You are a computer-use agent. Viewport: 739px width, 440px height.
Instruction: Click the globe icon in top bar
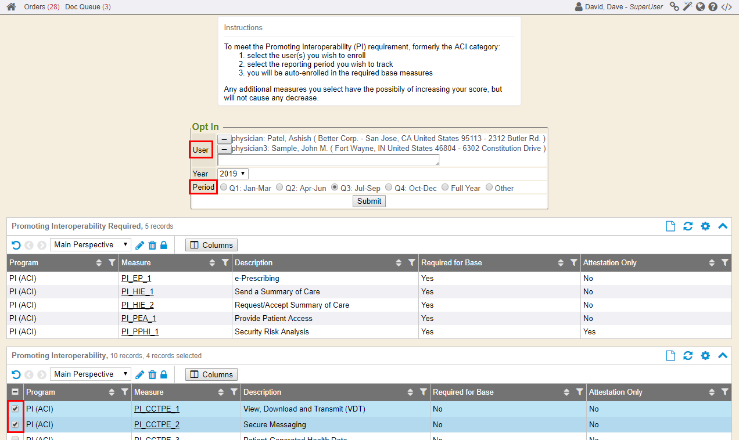tap(700, 7)
